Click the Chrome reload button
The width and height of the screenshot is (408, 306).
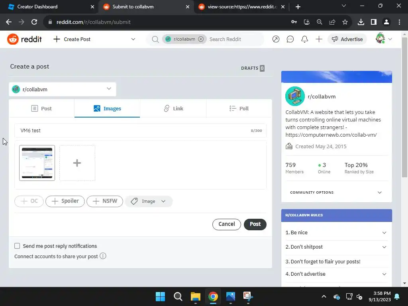[x=34, y=22]
